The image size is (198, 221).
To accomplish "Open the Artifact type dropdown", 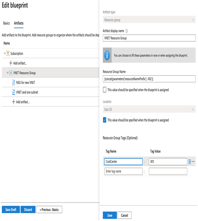I will (x=149, y=20).
